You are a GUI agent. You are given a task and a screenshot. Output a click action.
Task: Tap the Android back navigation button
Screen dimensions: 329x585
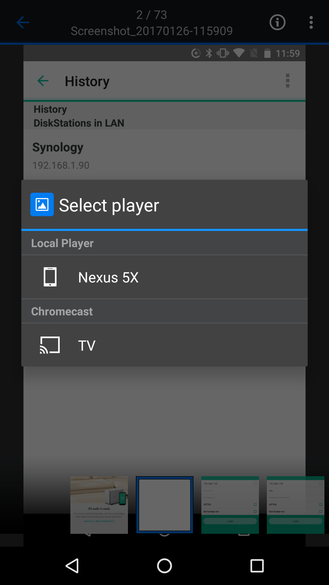(x=73, y=566)
